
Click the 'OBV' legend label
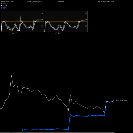tap(4, 8)
